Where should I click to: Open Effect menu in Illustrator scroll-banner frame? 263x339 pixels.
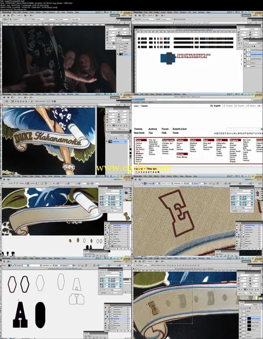click(44, 176)
